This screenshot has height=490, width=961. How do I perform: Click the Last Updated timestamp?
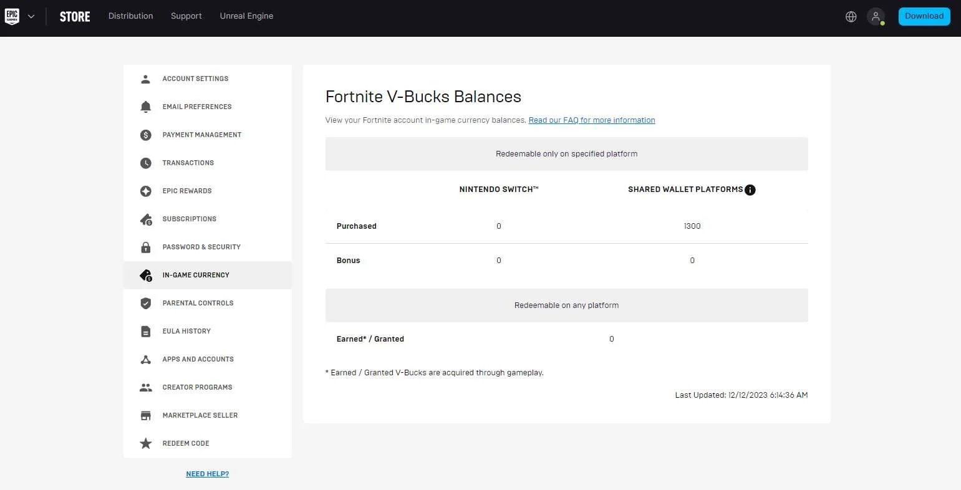point(741,395)
